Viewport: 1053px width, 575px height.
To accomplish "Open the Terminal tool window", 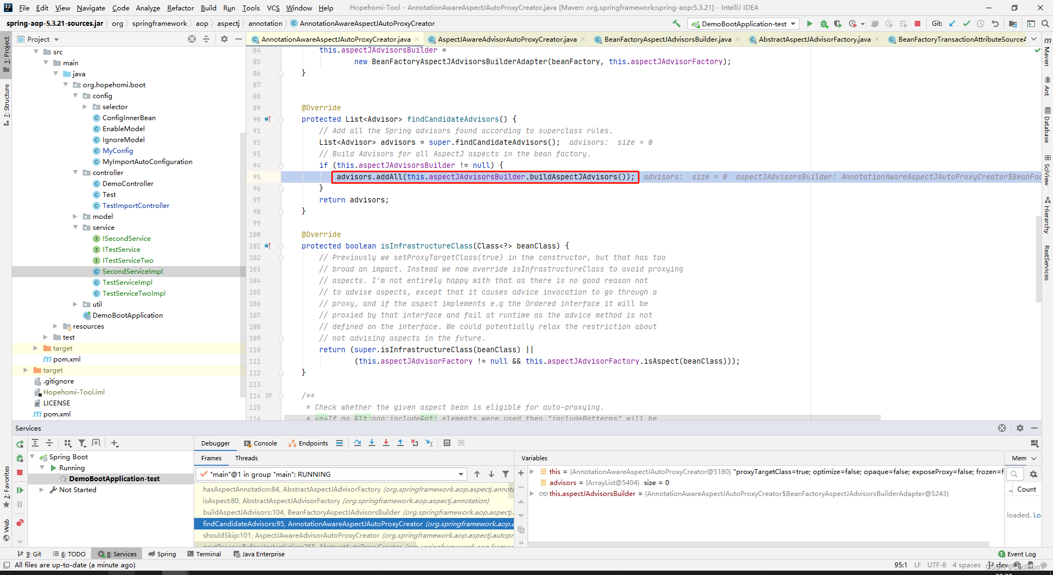I will tap(204, 554).
